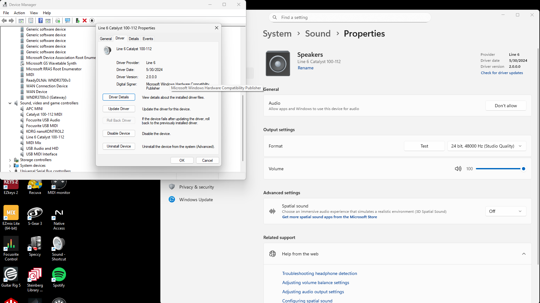Open the Spatial sound dropdown
The width and height of the screenshot is (540, 303).
505,211
